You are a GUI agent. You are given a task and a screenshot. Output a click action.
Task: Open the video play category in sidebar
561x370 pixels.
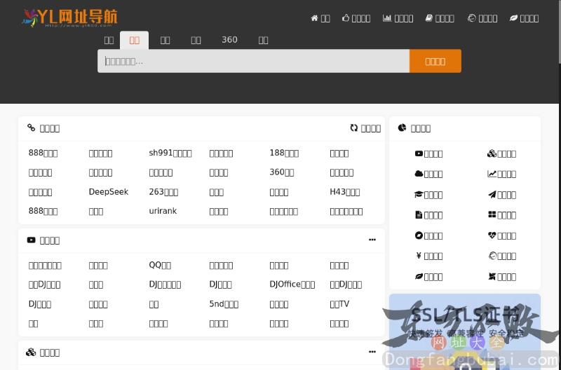[x=428, y=153]
